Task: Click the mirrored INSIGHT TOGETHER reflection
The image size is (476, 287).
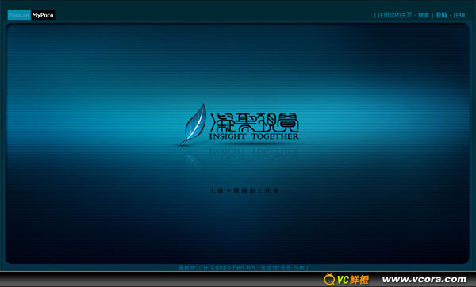Action: (254, 151)
